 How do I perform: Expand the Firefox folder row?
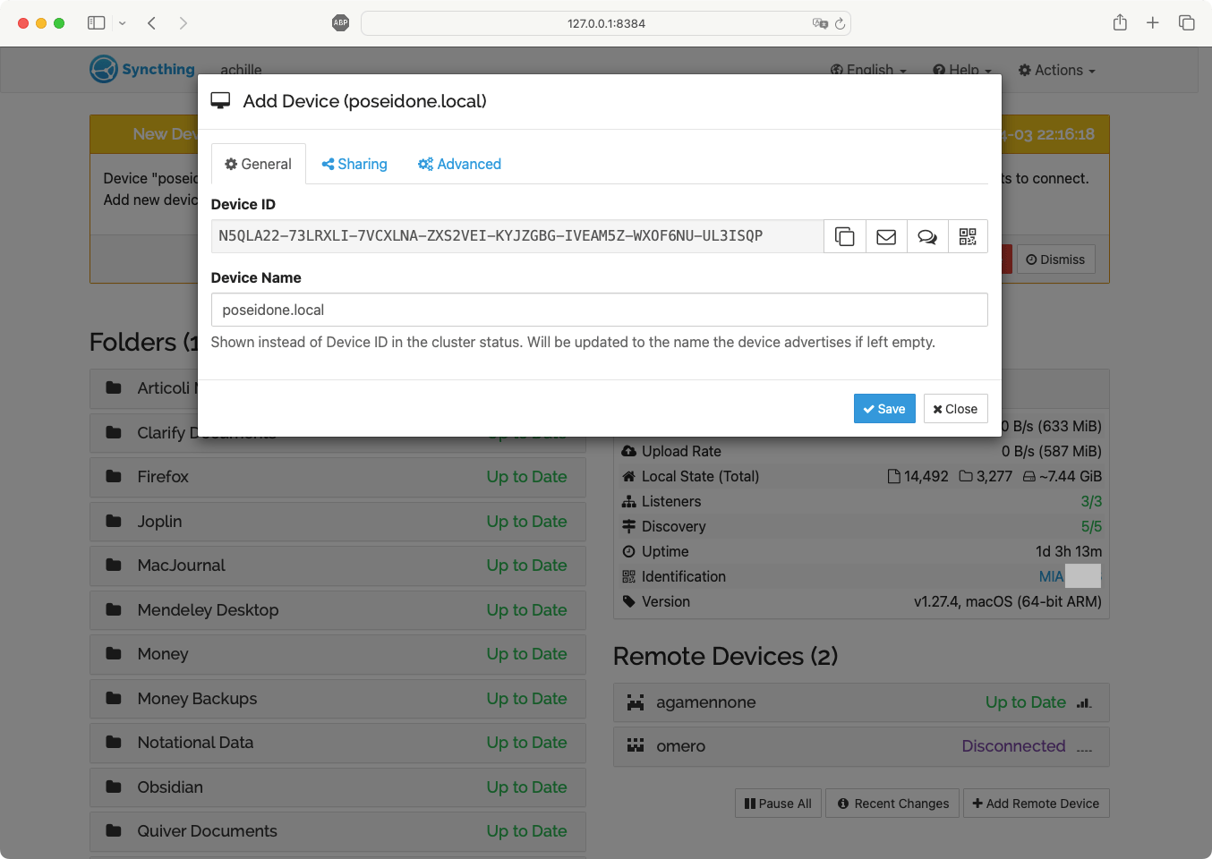click(x=337, y=477)
